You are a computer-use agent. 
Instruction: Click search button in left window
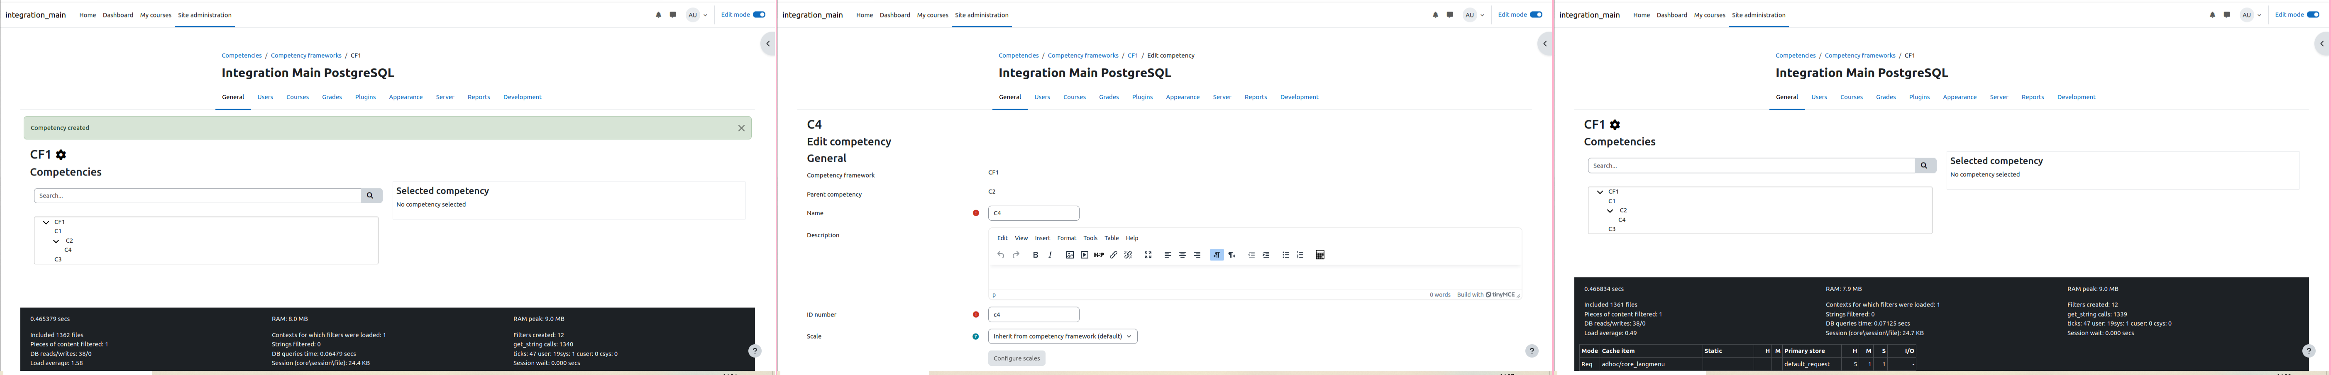[x=370, y=195]
